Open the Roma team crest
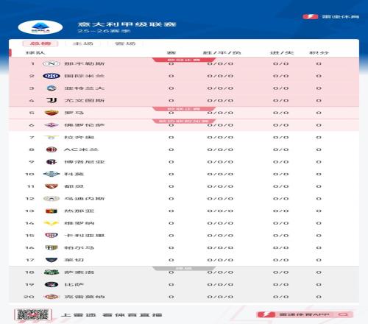 [52, 113]
